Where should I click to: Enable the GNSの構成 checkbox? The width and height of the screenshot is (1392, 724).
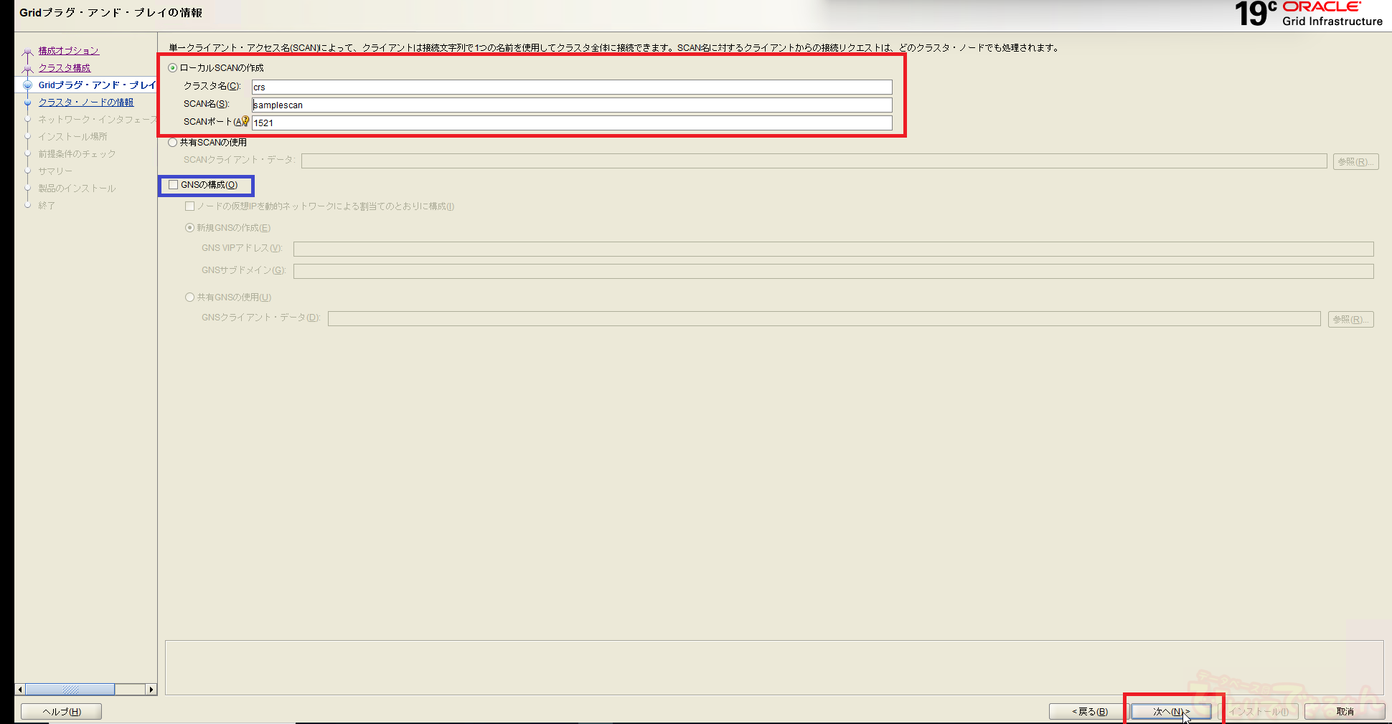pyautogui.click(x=174, y=185)
